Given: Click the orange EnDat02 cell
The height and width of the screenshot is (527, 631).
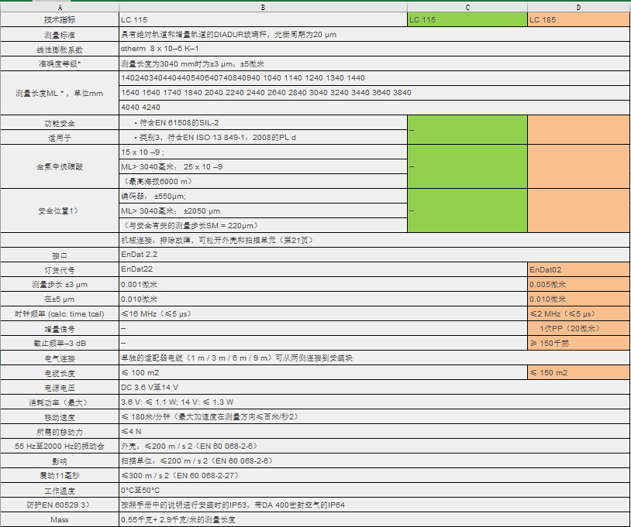Looking at the screenshot, I should click(x=578, y=269).
